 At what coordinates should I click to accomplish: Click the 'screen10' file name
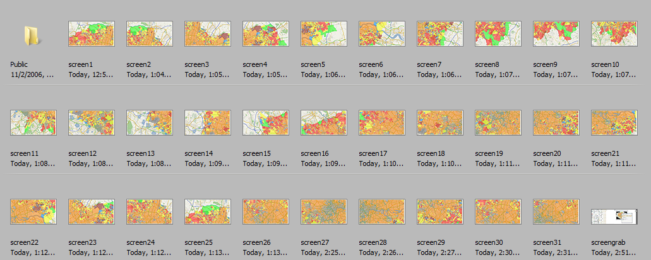click(606, 65)
